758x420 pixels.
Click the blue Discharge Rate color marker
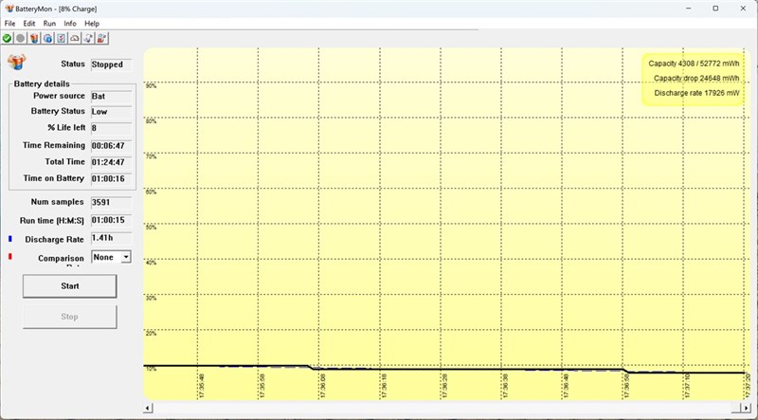(x=10, y=239)
